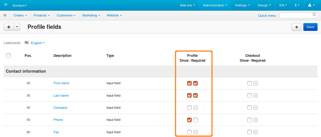This screenshot has height=137, width=321.
Task: Uncheck Profile Show for Phone
Action: [189, 120]
